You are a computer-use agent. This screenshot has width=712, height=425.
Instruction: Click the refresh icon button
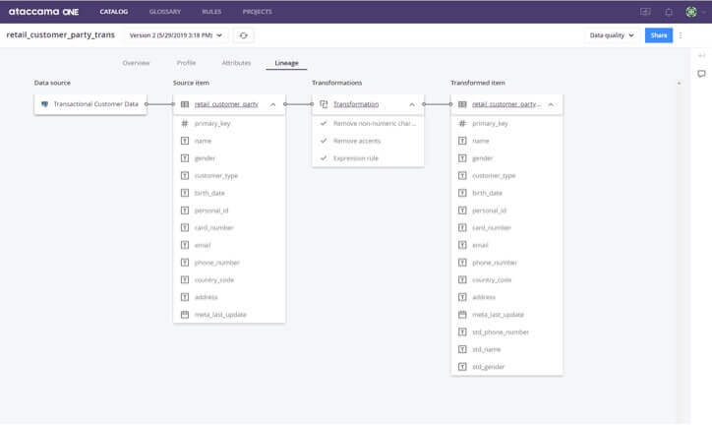pos(243,35)
